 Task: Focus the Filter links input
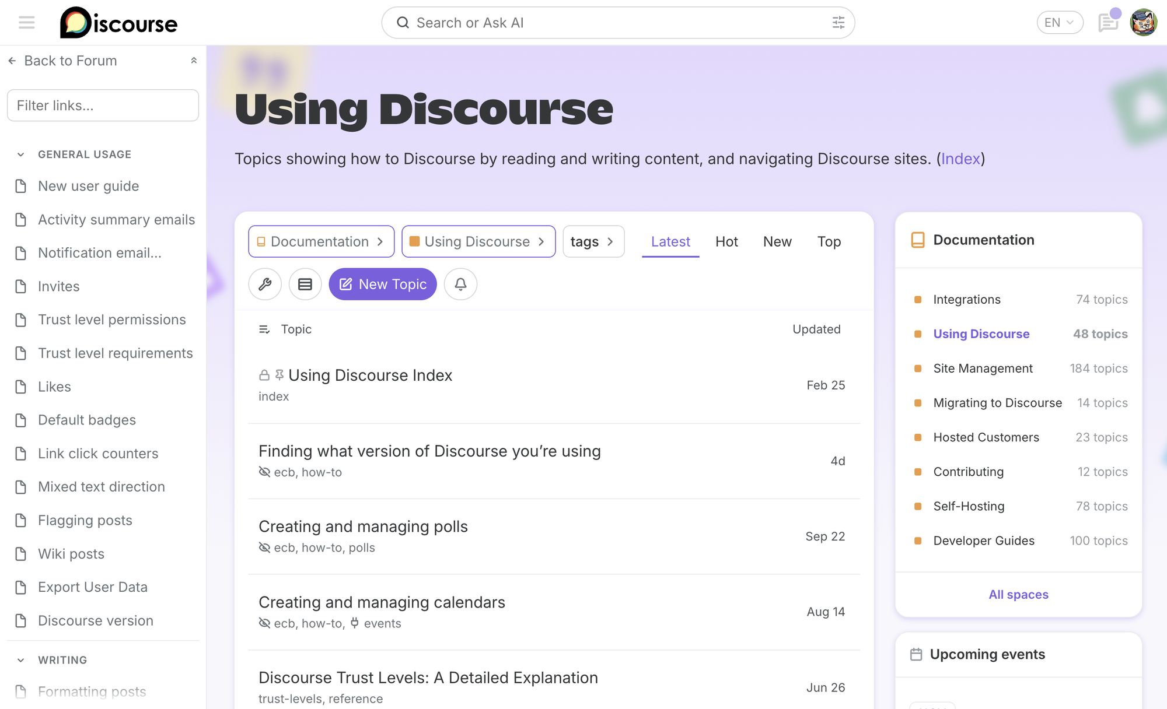click(103, 106)
